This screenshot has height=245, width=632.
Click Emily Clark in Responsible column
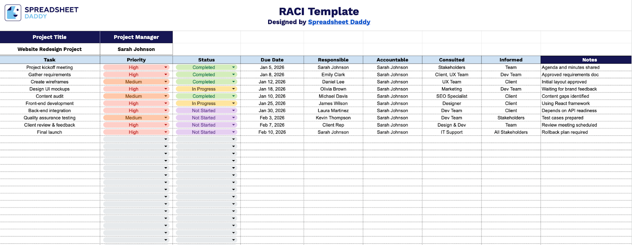click(333, 75)
